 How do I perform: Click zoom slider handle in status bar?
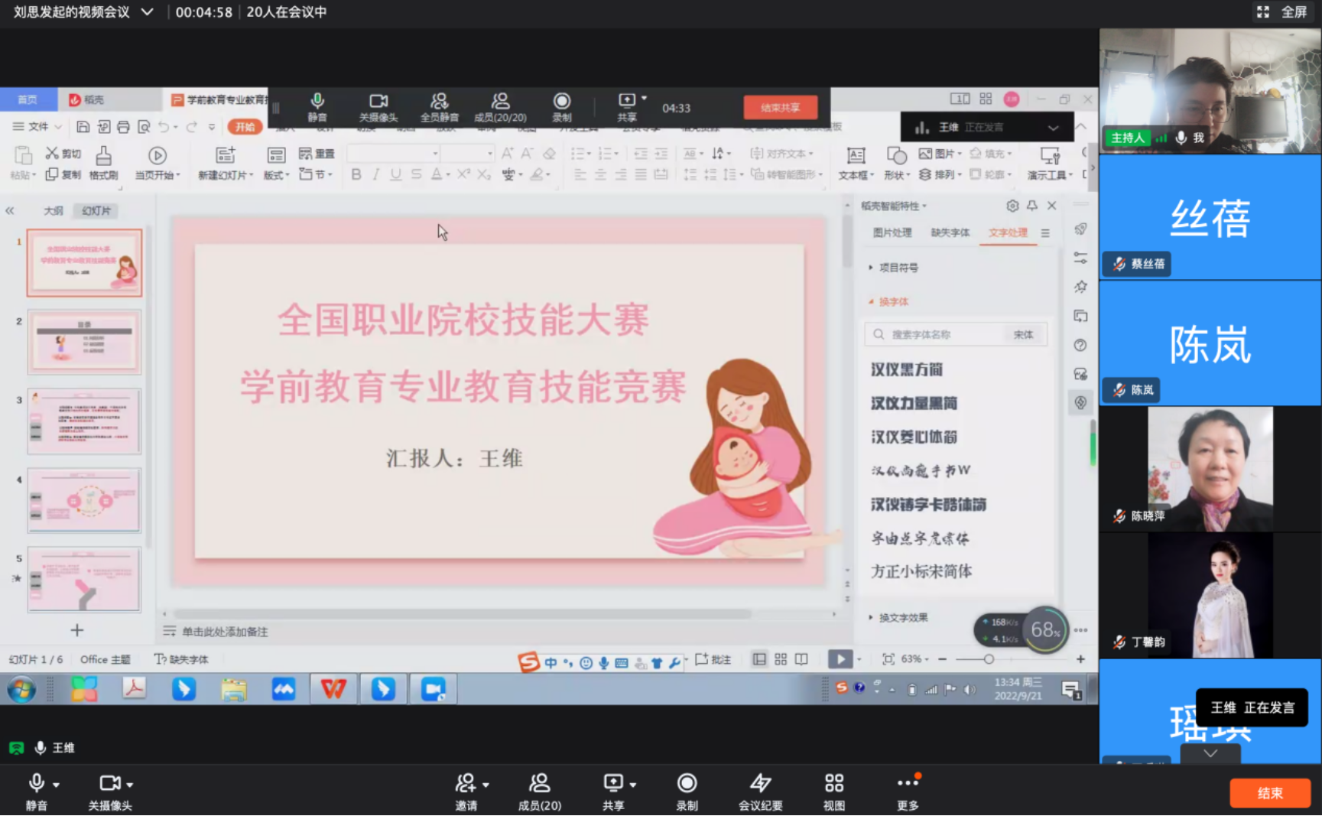[989, 659]
